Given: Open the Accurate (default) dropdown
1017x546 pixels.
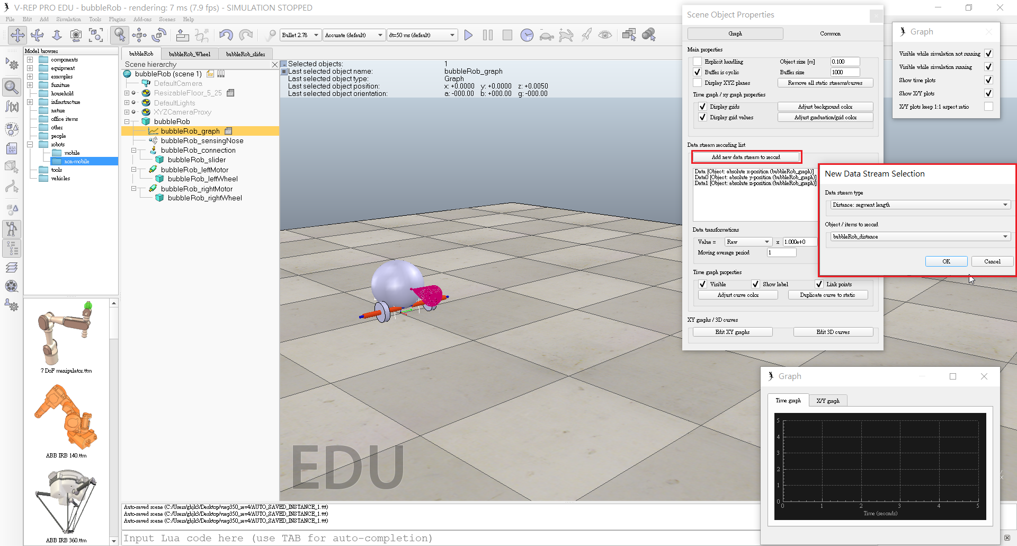Looking at the screenshot, I should click(x=354, y=35).
